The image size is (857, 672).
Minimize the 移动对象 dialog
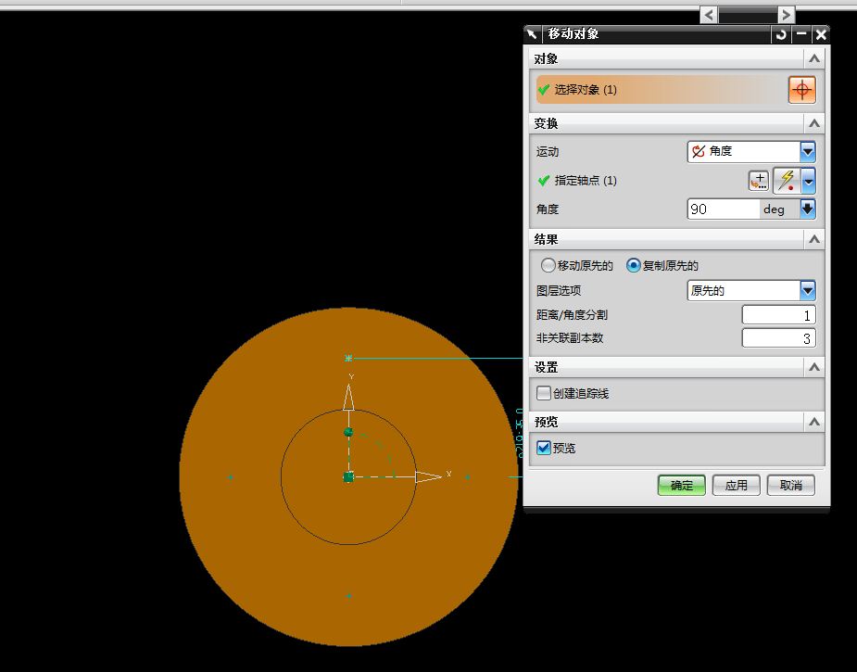801,34
